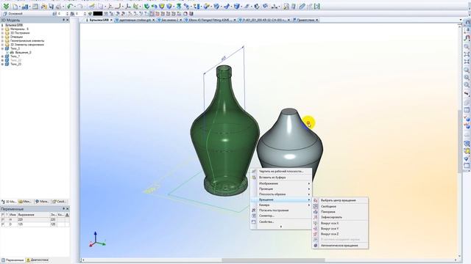Select Свободное rotation mode
Viewport: 471px width, 264px height.
(x=340, y=206)
